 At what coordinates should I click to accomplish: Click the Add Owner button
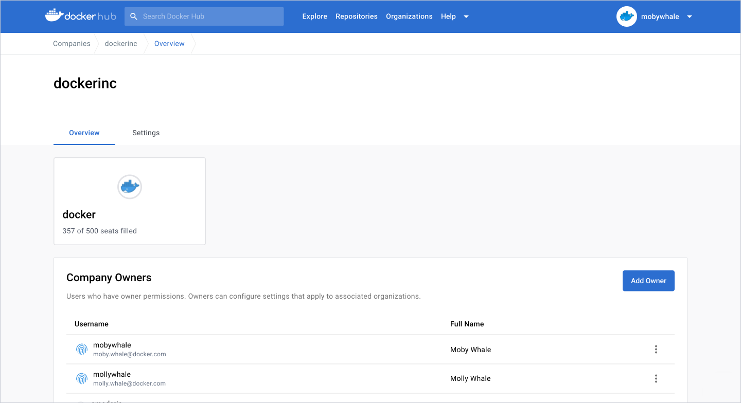(648, 281)
